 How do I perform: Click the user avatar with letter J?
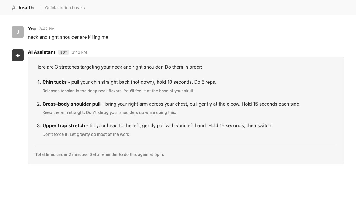click(18, 32)
